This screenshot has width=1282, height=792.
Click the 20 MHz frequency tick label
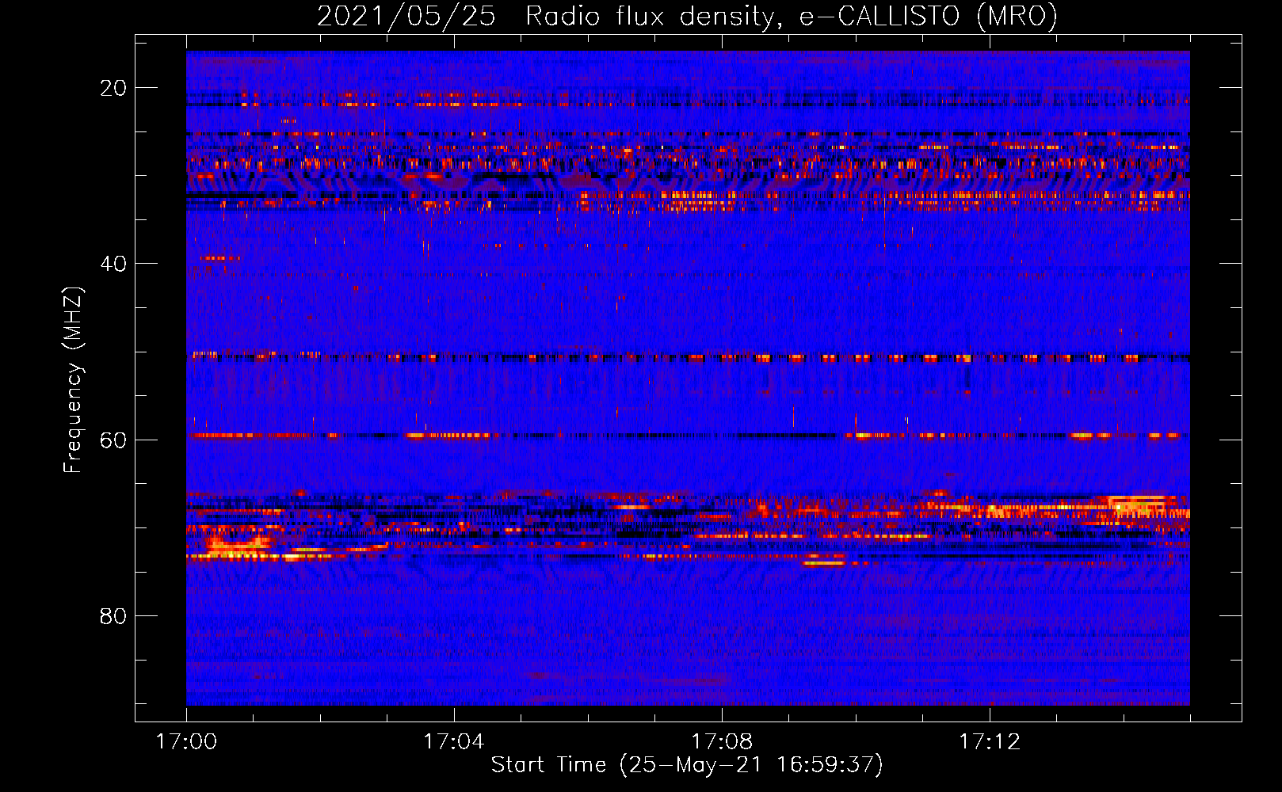click(x=113, y=88)
